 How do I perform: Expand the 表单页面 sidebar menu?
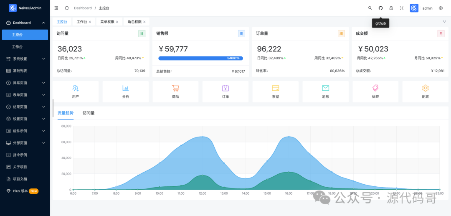coord(43,94)
